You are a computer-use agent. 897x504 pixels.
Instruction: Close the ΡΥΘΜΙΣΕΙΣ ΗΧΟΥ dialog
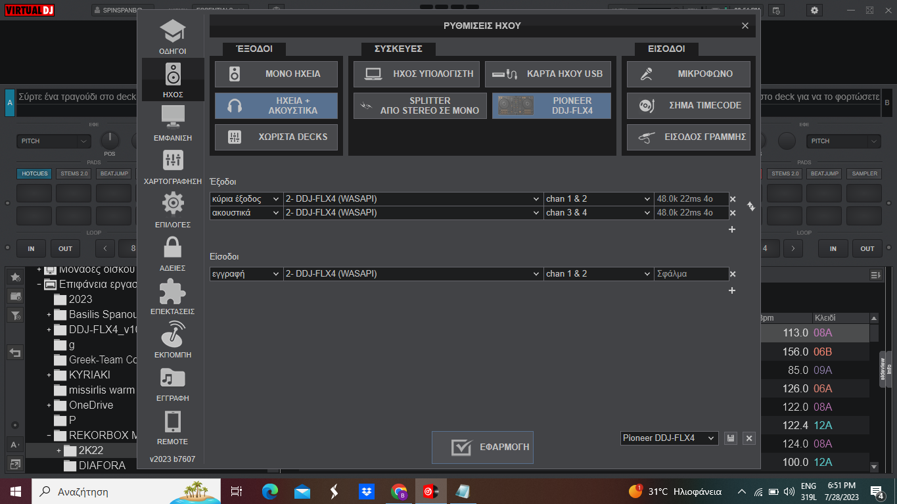[x=745, y=26]
